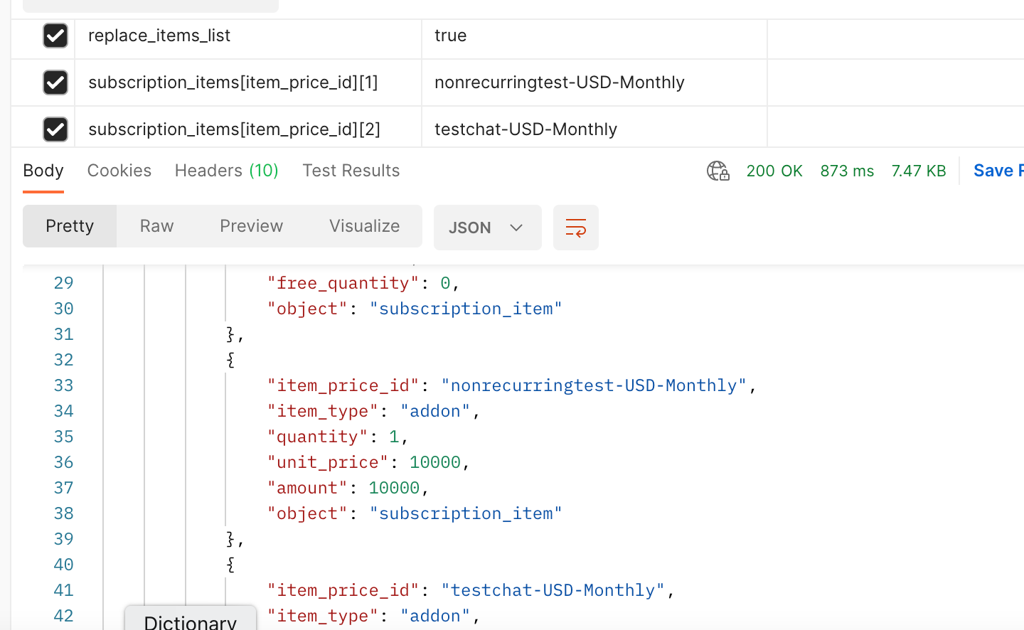Switch to the Body response tab
The width and height of the screenshot is (1024, 630).
coord(43,171)
